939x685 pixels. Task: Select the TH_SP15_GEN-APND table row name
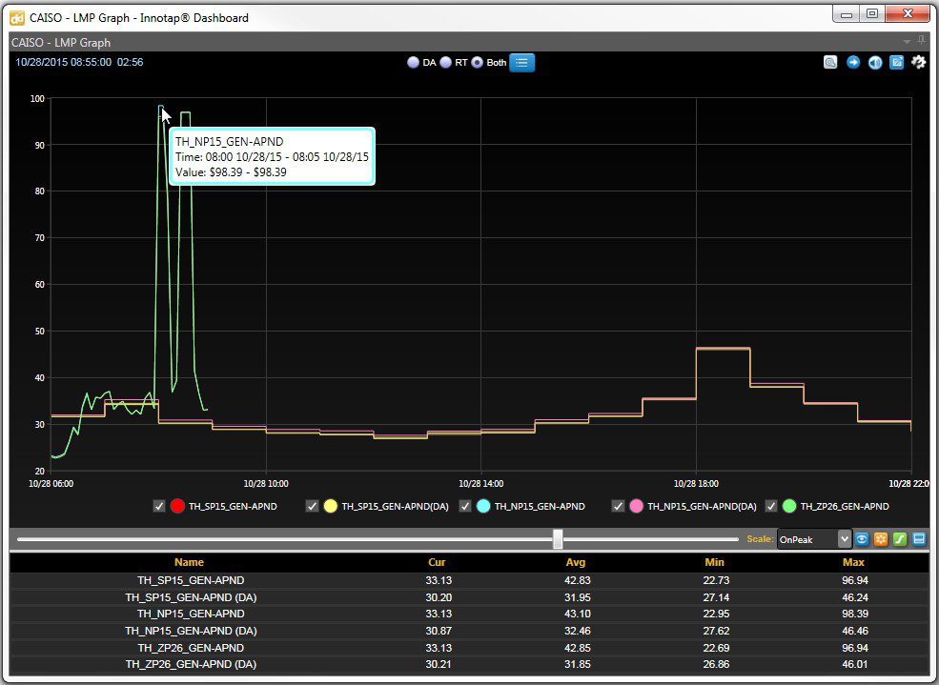coord(191,580)
